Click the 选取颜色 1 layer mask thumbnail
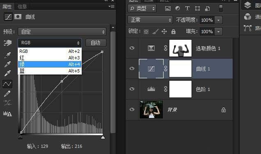The width and height of the screenshot is (261, 154). click(180, 48)
